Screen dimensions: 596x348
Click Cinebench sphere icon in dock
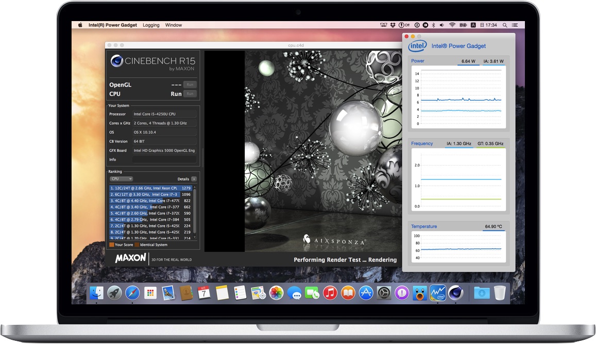[456, 293]
